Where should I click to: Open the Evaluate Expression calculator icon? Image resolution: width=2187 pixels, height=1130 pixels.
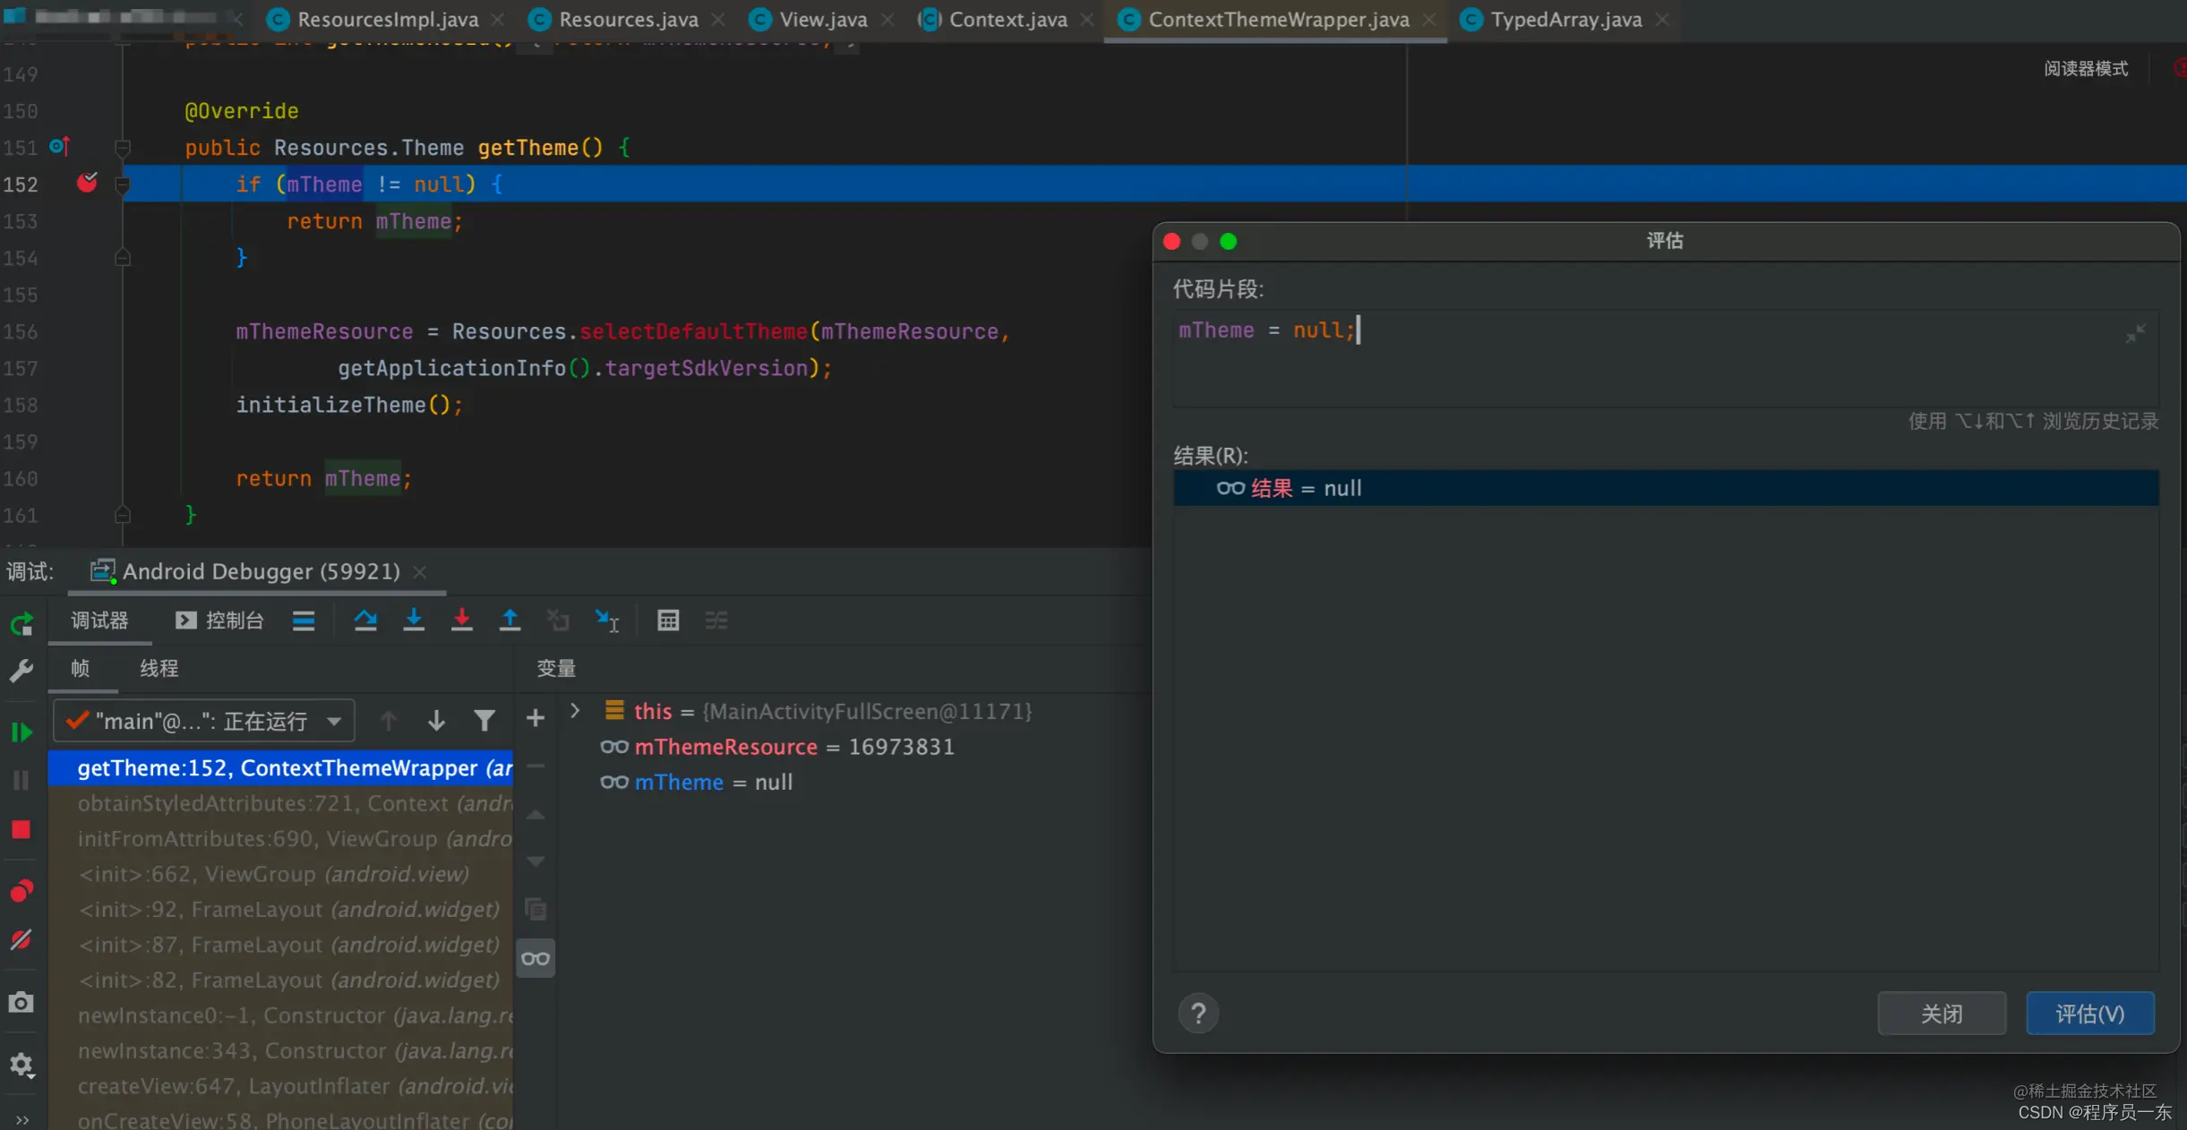pos(668,620)
